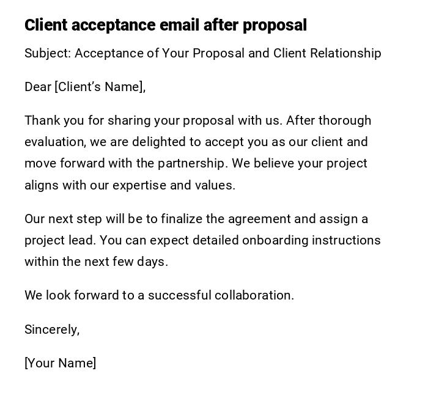Click the "Sincerely," sign-off
This screenshot has width=428, height=401.
tap(52, 329)
